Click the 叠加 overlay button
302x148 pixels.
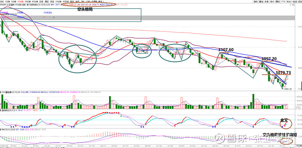(x=261, y=2)
